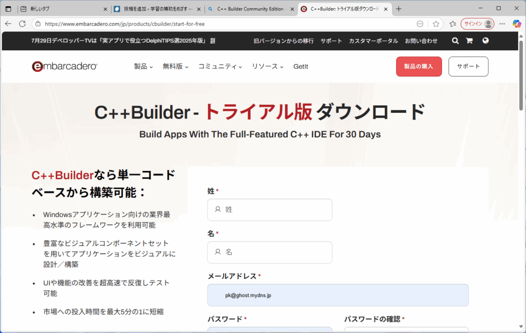Viewport: 526px width, 333px height.
Task: Click the scrollbar down arrow
Action: click(521, 326)
